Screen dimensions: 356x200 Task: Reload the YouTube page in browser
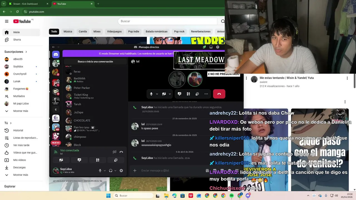[x=17, y=12]
